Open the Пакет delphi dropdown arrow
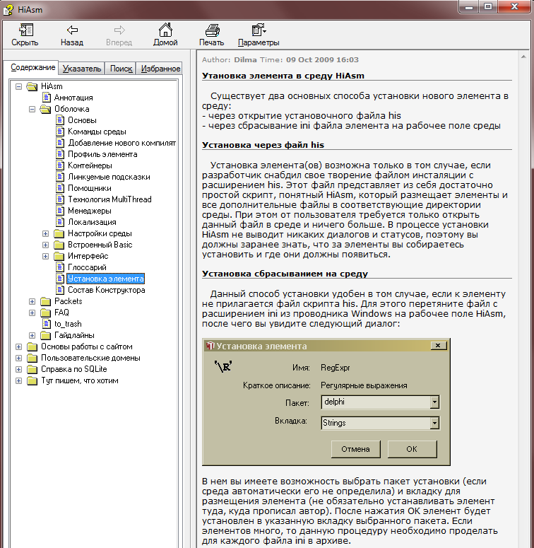This screenshot has height=548, width=534. [x=434, y=402]
